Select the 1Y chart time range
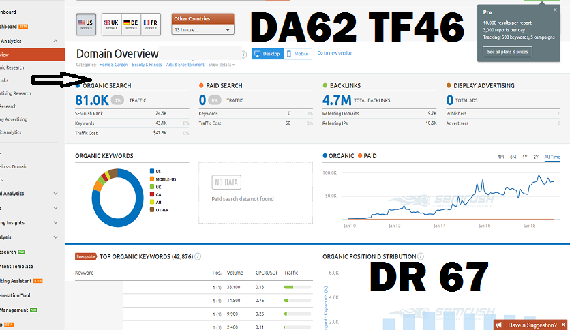 (525, 157)
